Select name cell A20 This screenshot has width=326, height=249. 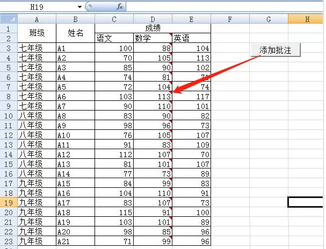tap(76, 231)
